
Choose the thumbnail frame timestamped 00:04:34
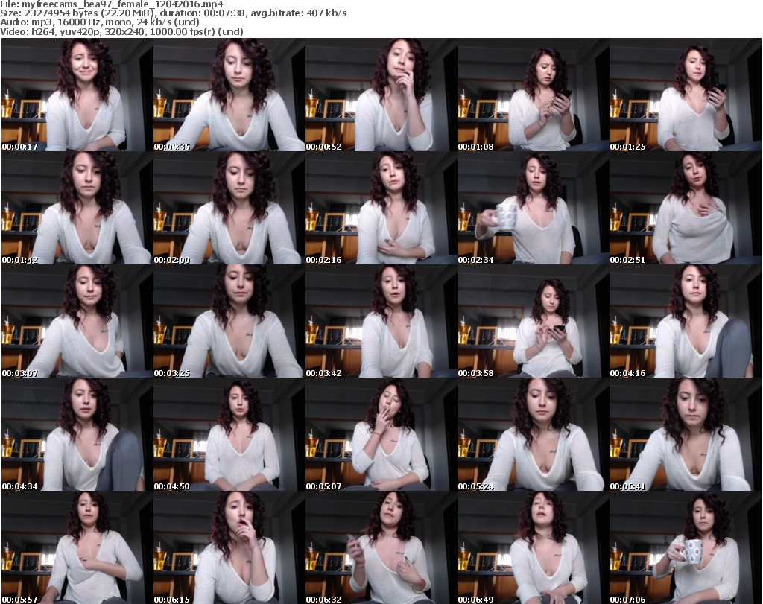pos(77,434)
